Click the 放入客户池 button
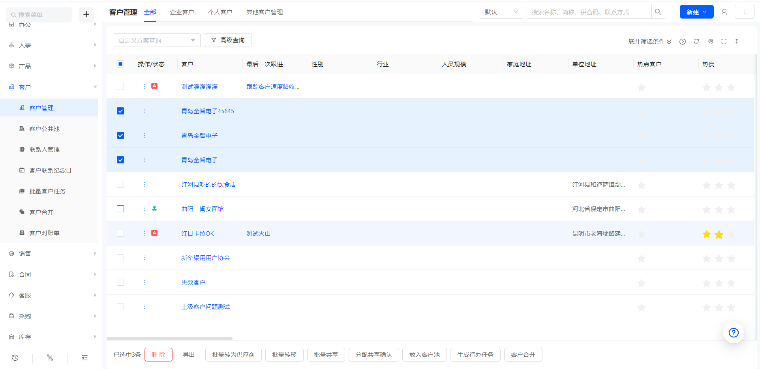Image resolution: width=760 pixels, height=369 pixels. (x=424, y=355)
